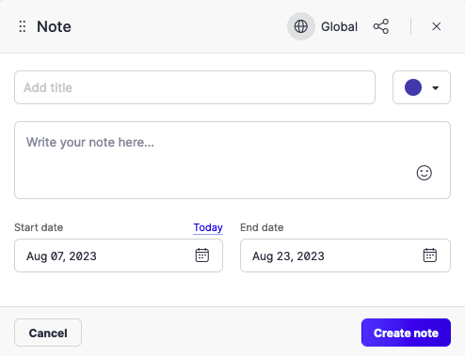465x356 pixels.
Task: Click the Start date label
Action: point(39,227)
